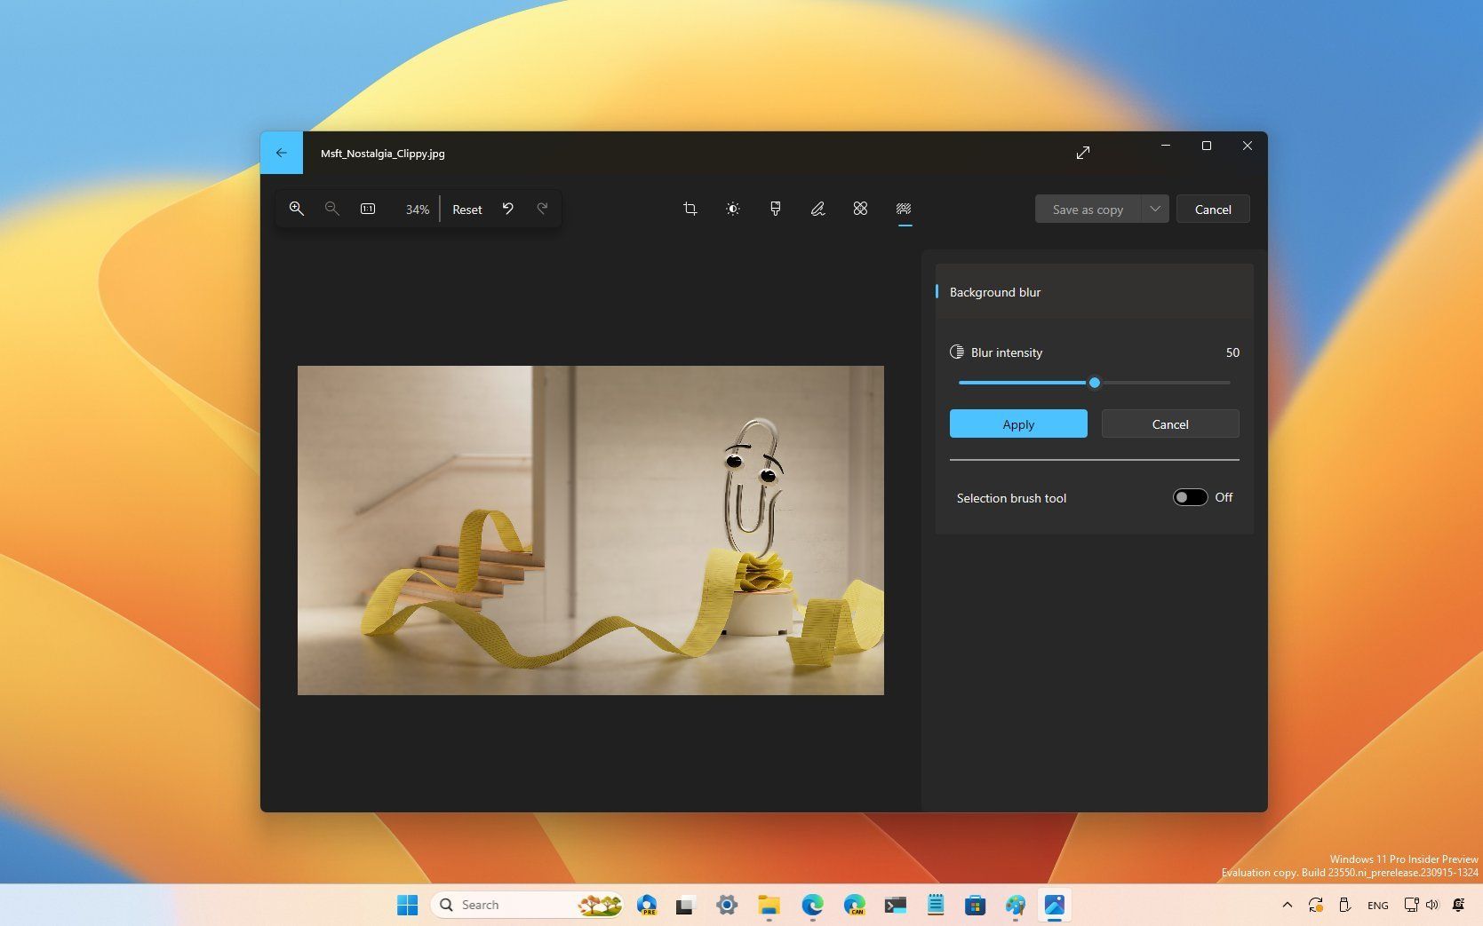This screenshot has height=926, width=1483.
Task: Cancel the background blur settings
Action: pyautogui.click(x=1169, y=423)
